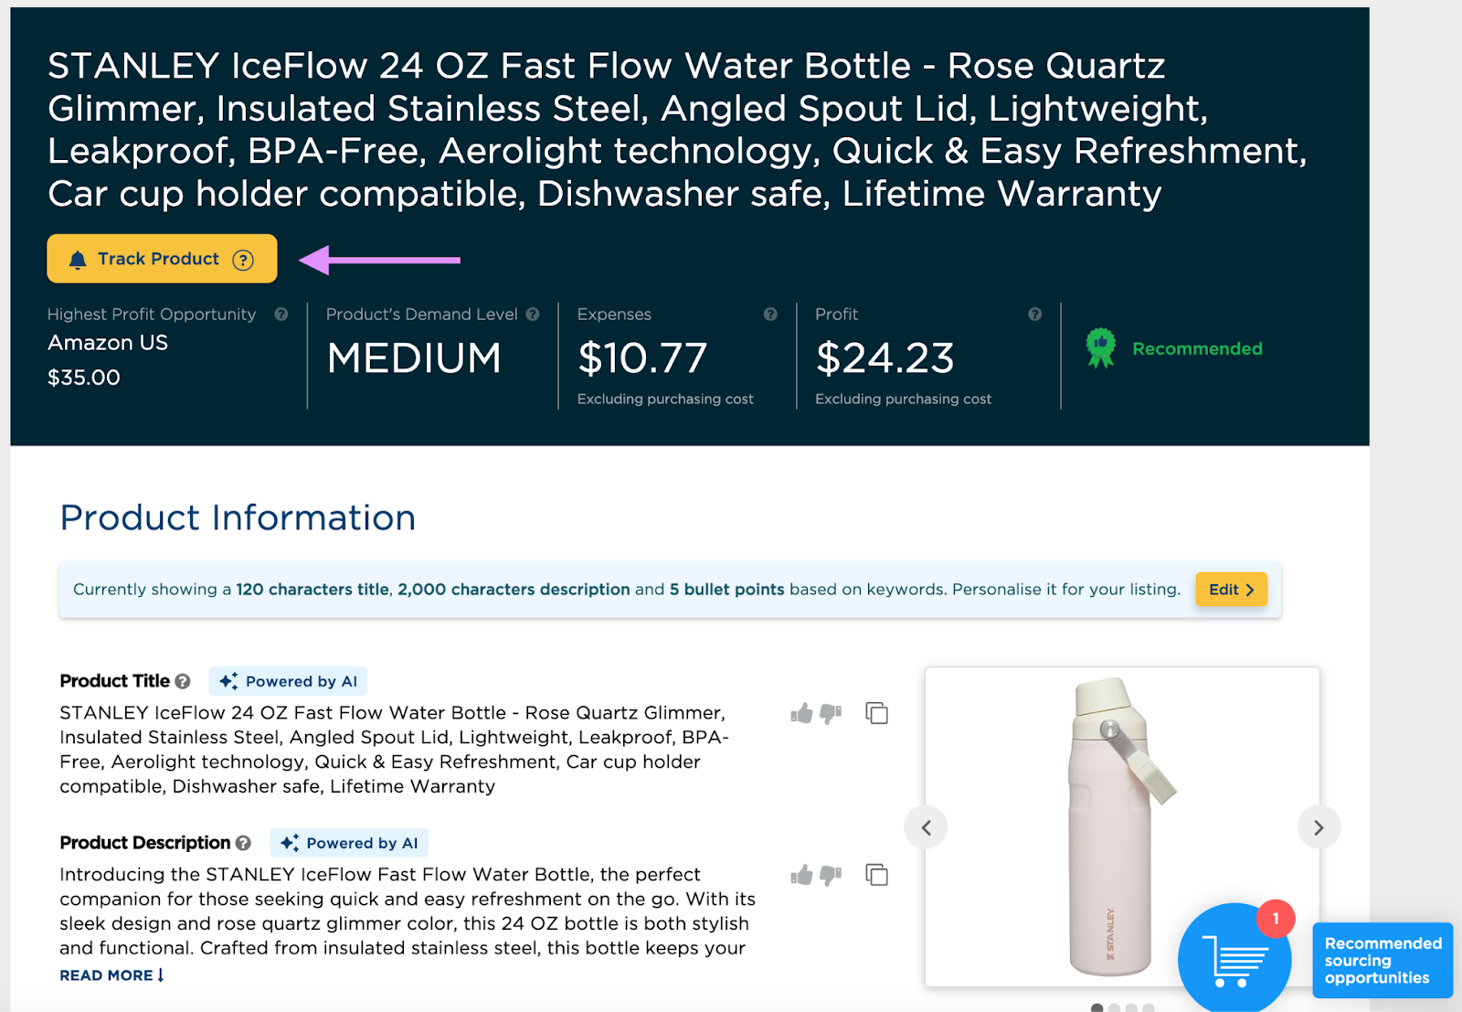Click the Powered by AI sparkle badge
Viewport: 1462px width, 1012px height.
coord(288,680)
